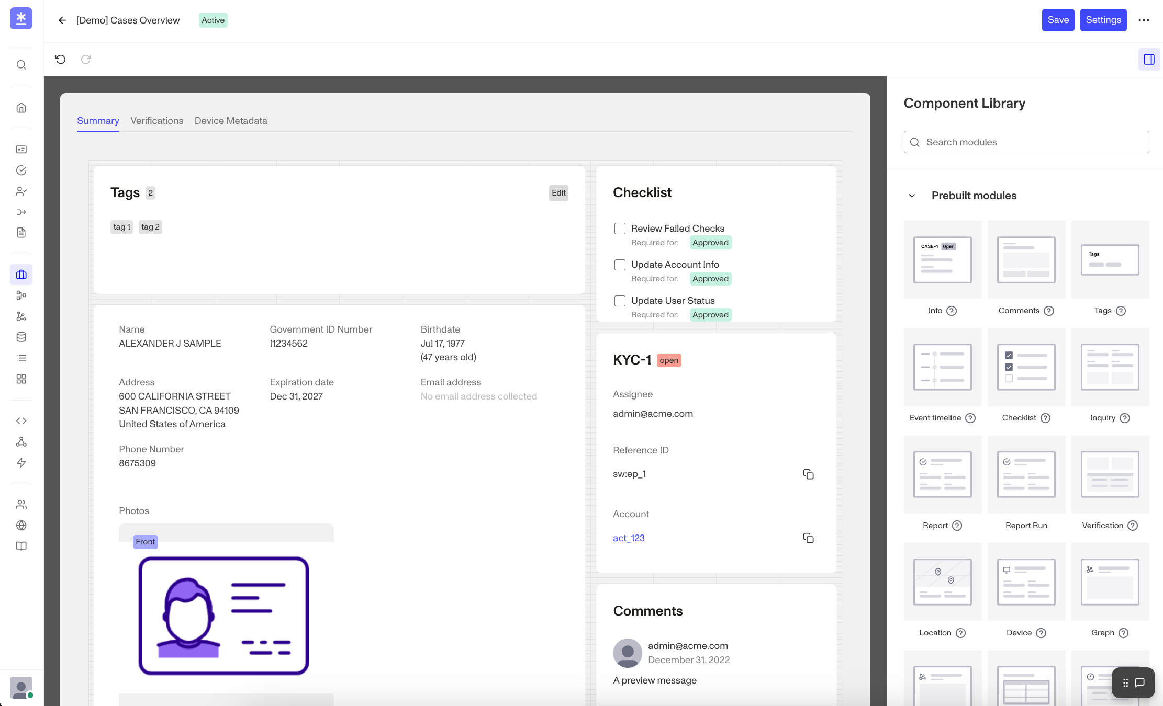This screenshot has height=706, width=1163.
Task: Select the Info module thumbnail
Action: pyautogui.click(x=943, y=260)
